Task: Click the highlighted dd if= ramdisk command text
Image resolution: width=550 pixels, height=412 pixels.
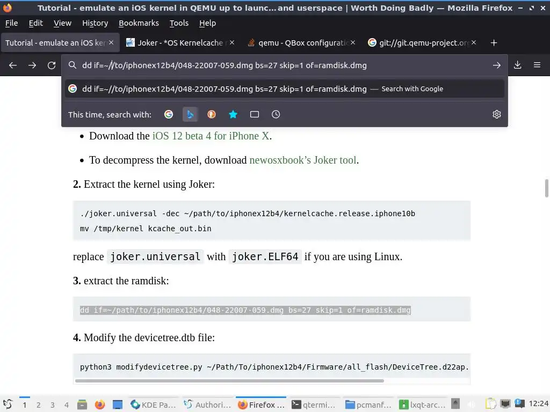Action: point(245,310)
